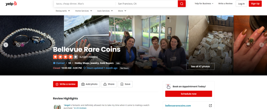Click the Schedule now button
This screenshot has width=267, height=109.
pyautogui.click(x=189, y=94)
